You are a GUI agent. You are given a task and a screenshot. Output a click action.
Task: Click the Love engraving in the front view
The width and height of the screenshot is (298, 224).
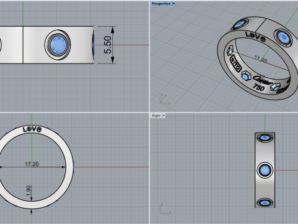(x=32, y=129)
